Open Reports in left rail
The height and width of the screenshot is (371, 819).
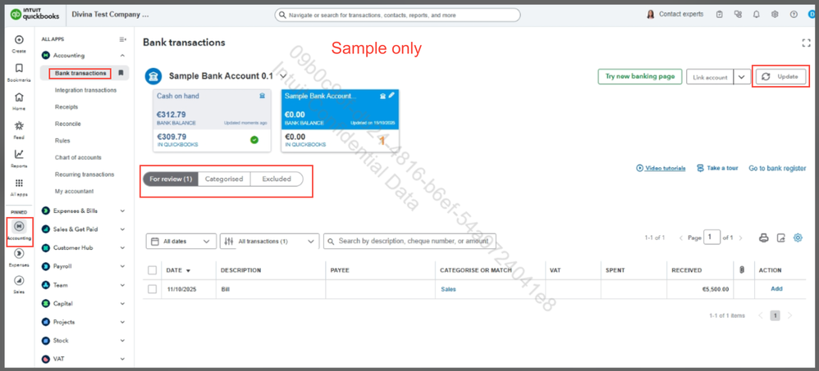(19, 154)
